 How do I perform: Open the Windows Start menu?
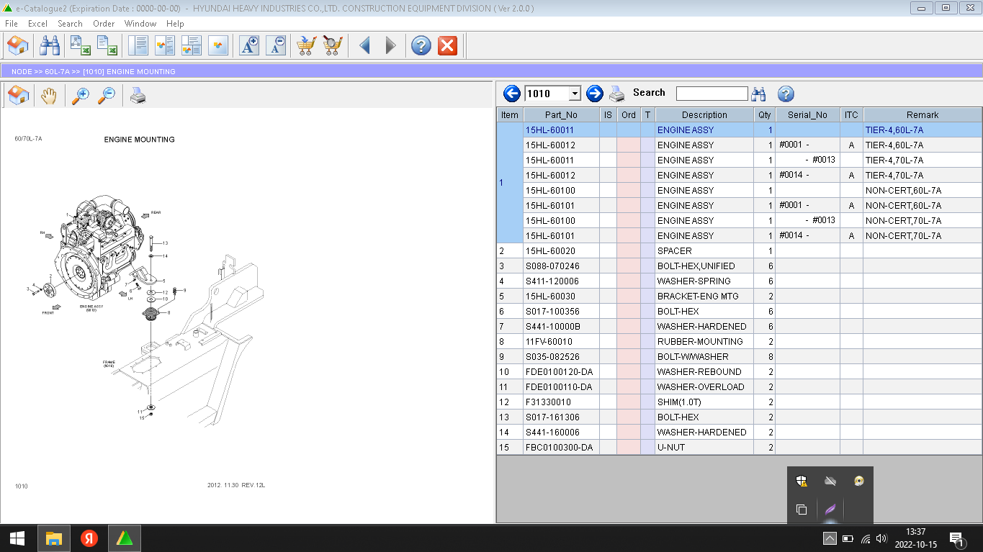[x=17, y=538]
